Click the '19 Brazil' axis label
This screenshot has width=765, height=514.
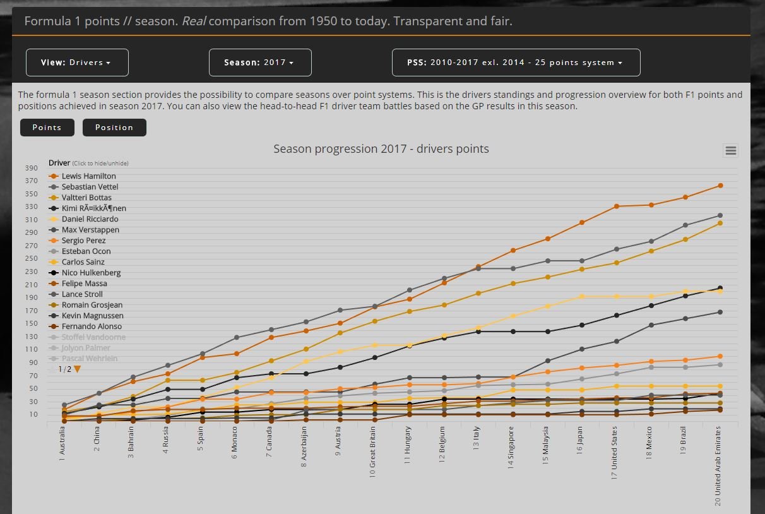click(x=684, y=441)
